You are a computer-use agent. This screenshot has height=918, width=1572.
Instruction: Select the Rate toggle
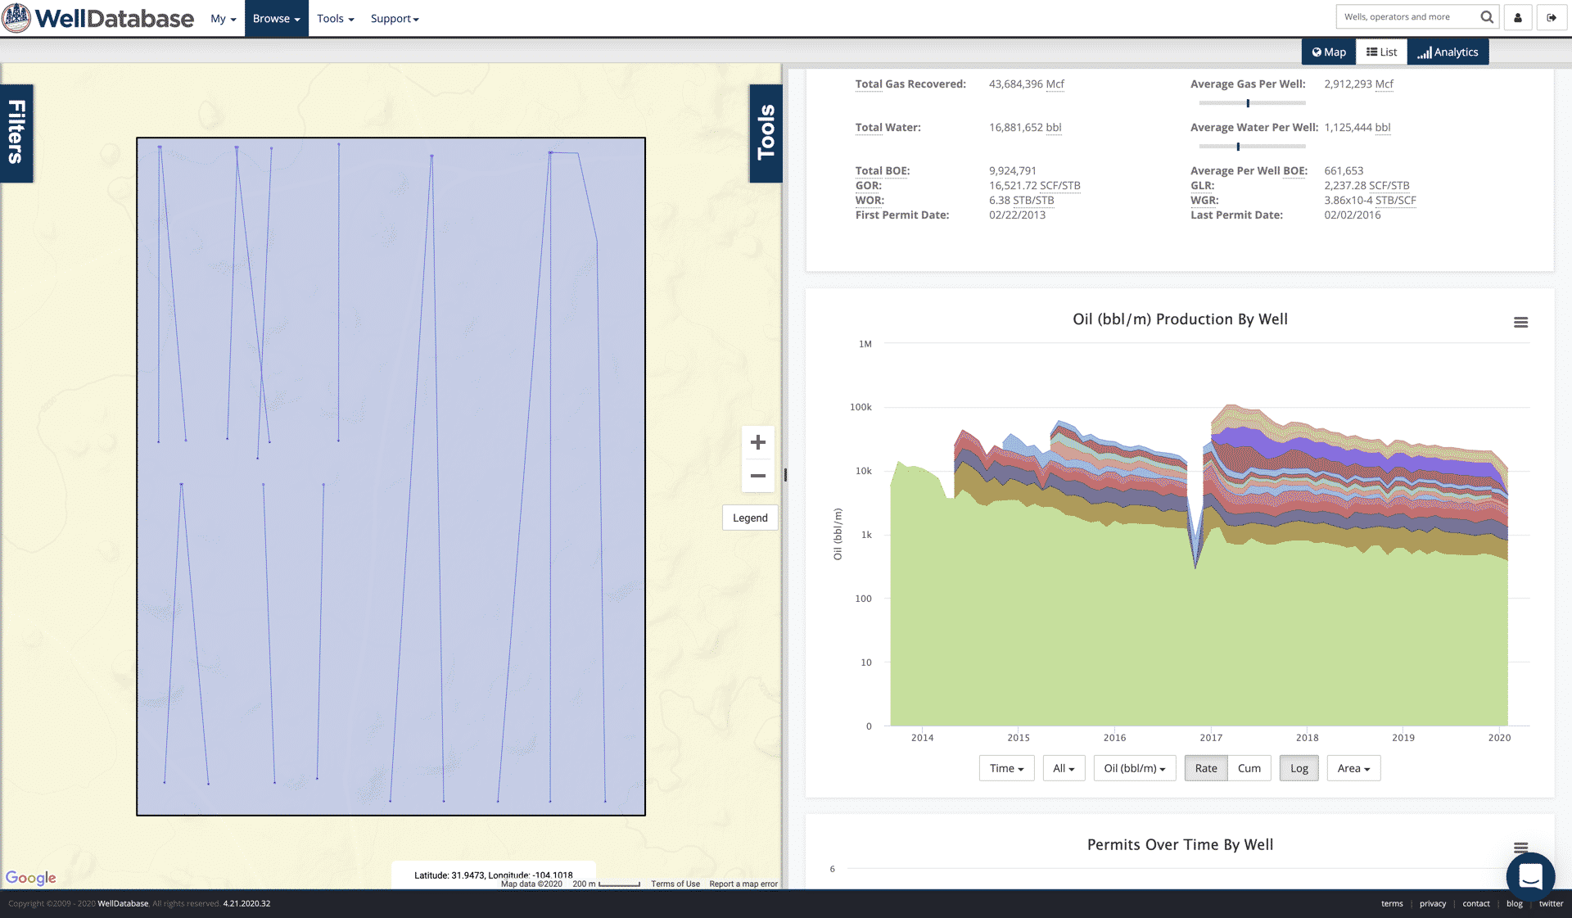1205,768
